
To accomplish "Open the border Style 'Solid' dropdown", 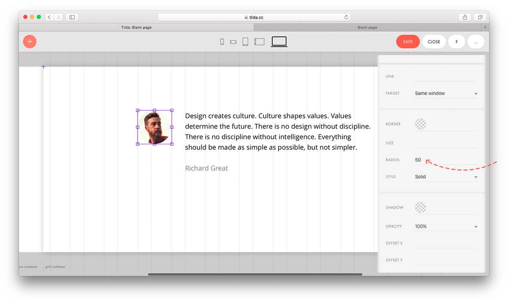I will (x=446, y=177).
